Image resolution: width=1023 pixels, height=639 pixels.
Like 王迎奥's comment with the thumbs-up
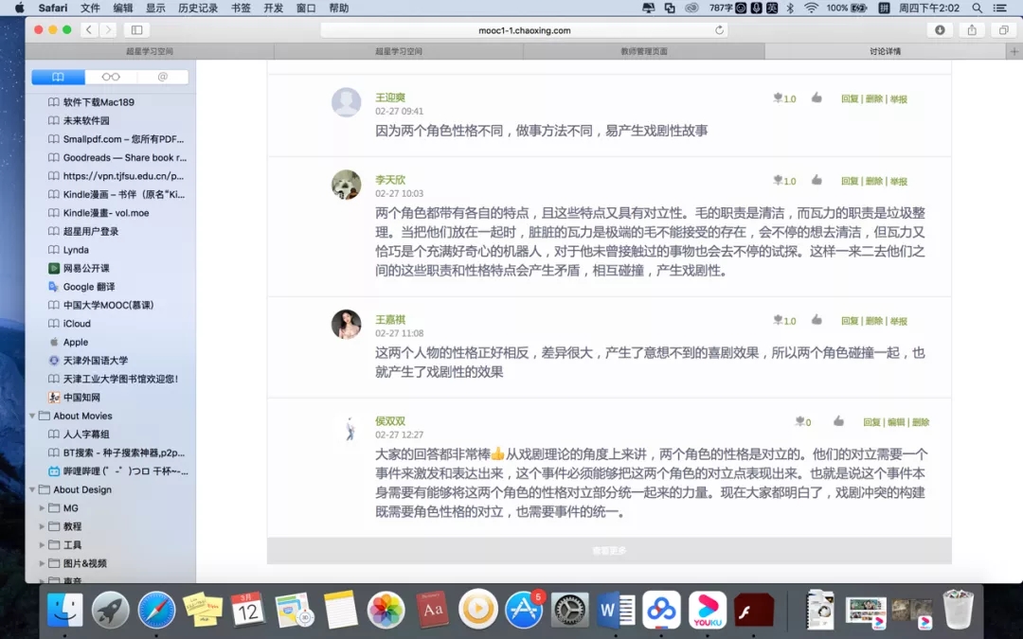817,98
